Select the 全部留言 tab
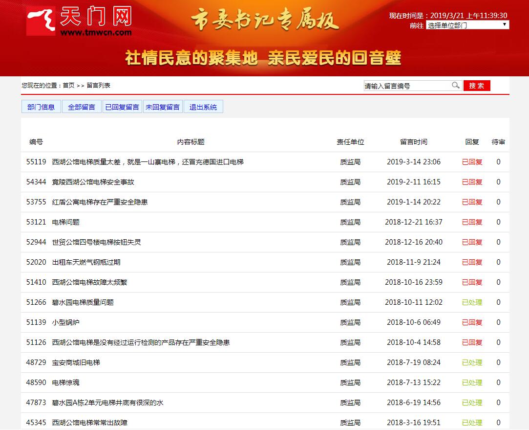Image resolution: width=529 pixels, height=430 pixels. coord(82,107)
